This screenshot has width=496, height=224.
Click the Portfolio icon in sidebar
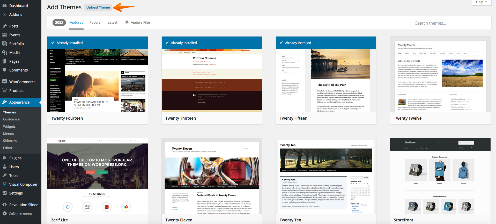coord(4,44)
